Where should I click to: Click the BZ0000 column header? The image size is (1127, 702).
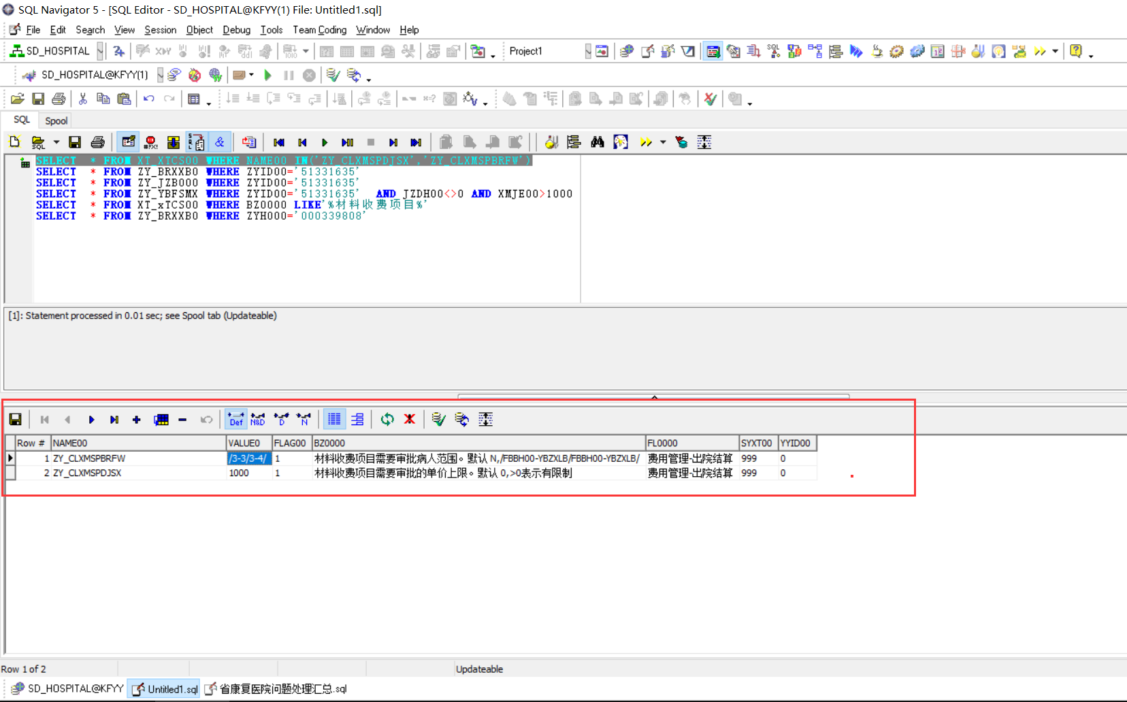point(478,443)
